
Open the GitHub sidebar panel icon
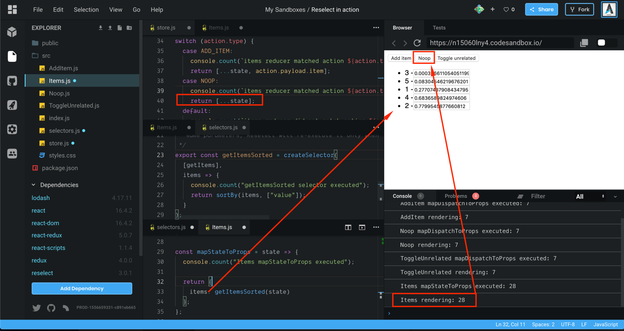tap(12, 81)
